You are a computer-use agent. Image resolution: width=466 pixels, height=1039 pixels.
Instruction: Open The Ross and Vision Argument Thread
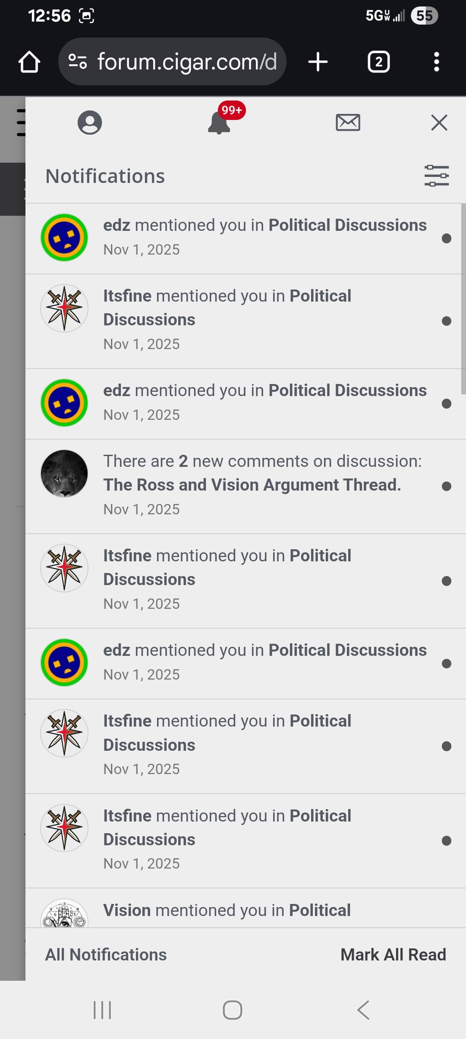click(252, 485)
